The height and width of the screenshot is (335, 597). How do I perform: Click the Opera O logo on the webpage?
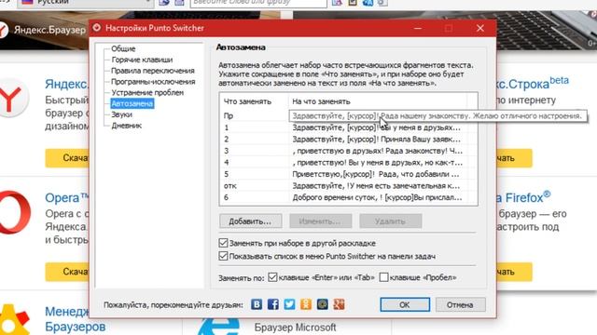[x=15, y=213]
